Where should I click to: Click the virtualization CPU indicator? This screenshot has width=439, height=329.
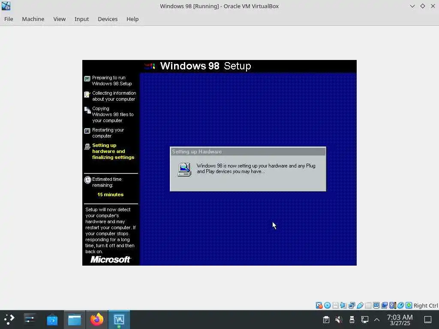point(392,305)
